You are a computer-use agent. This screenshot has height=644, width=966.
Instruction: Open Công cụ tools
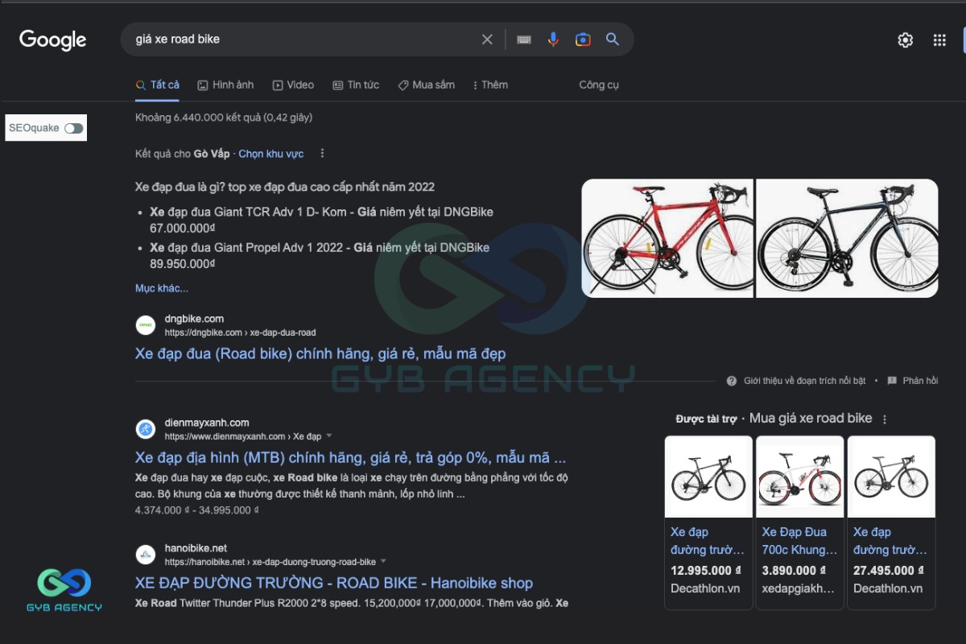599,85
